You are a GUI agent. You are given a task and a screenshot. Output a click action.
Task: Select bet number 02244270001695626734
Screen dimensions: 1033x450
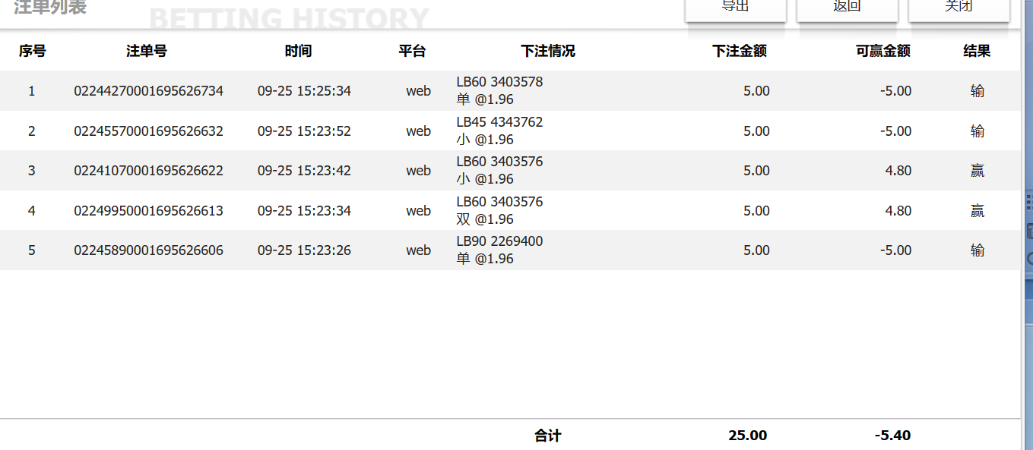click(x=148, y=91)
